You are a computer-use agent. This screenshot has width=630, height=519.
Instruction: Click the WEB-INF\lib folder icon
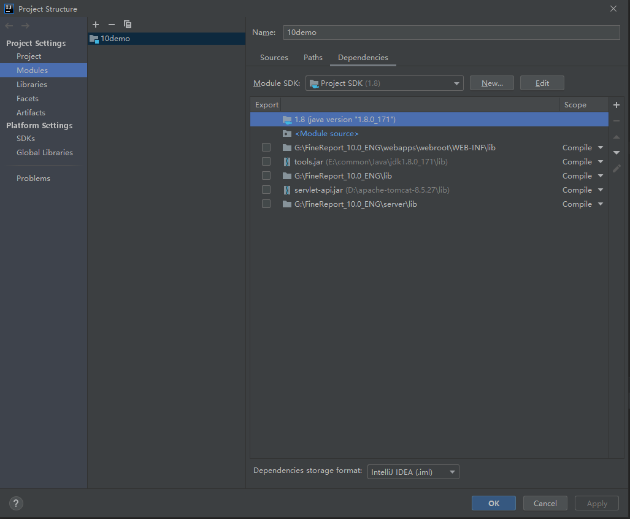[x=287, y=147]
